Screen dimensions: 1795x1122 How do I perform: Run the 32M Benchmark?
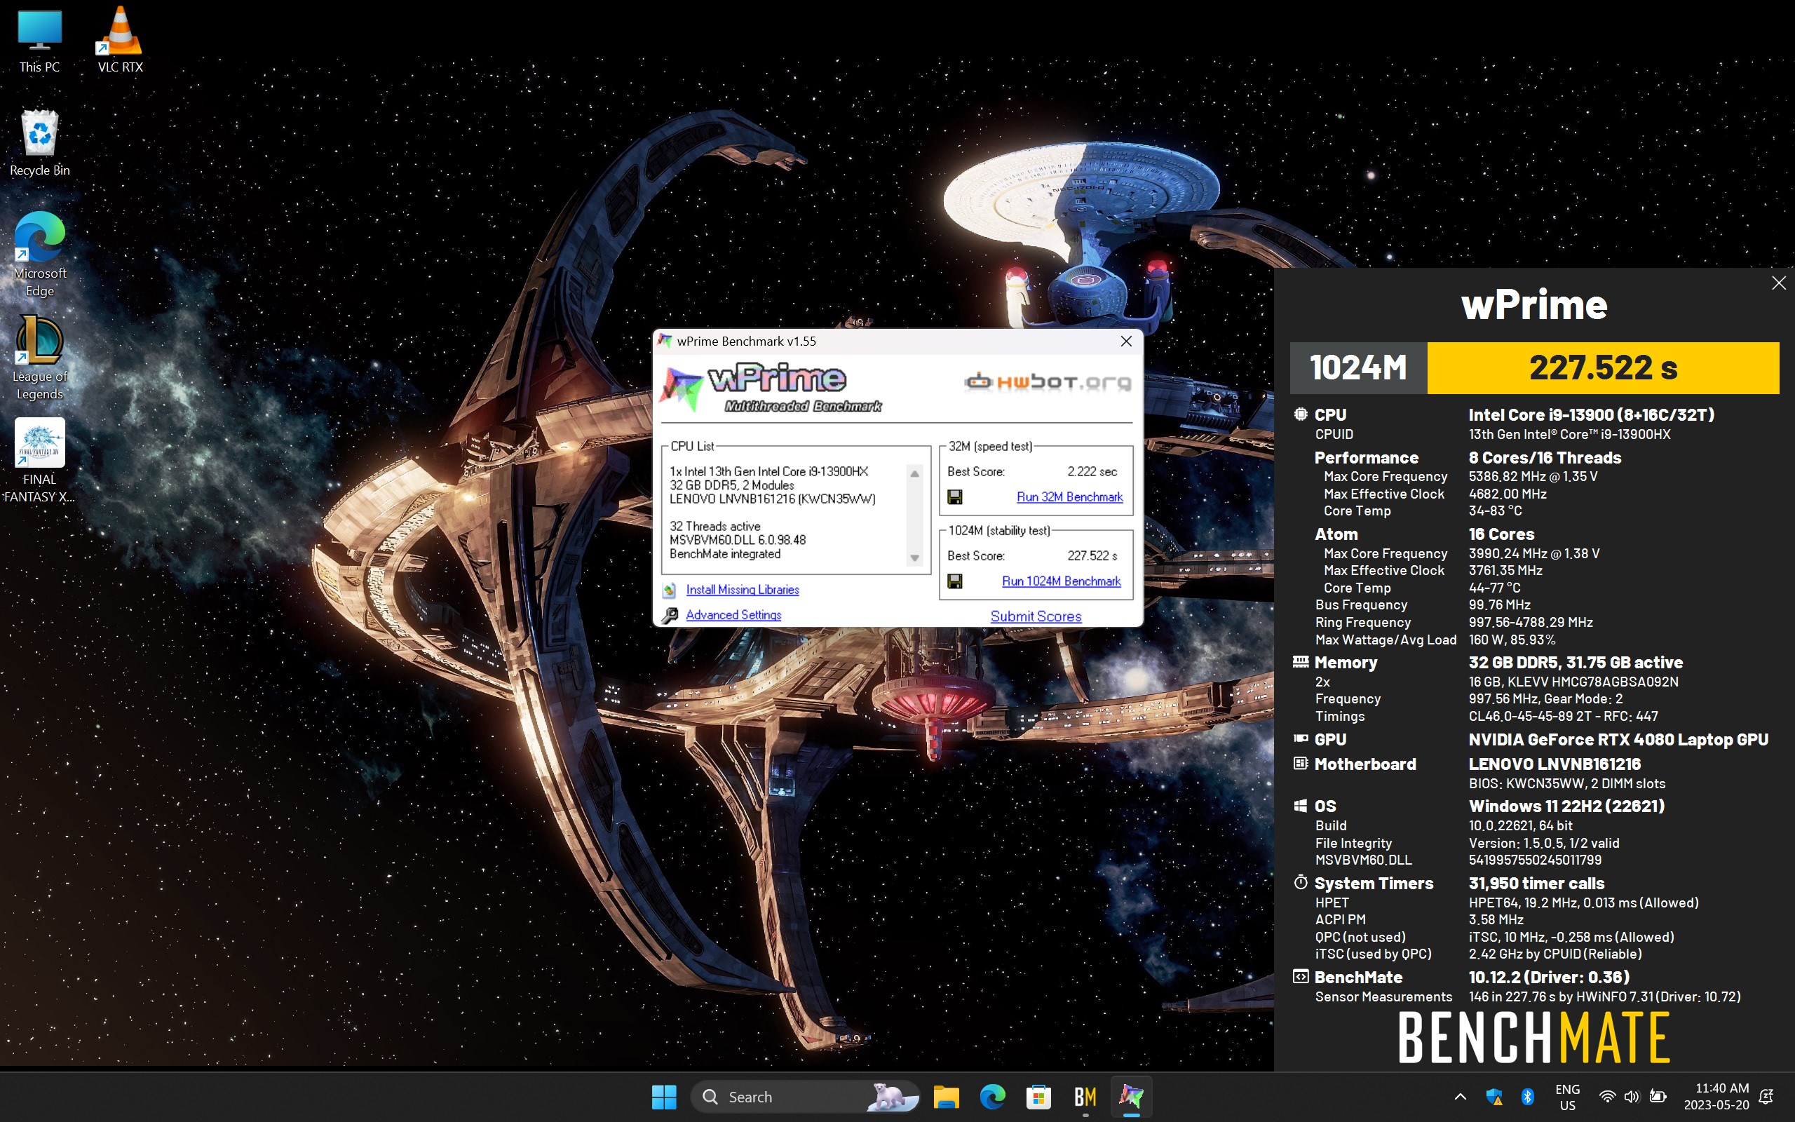pos(1069,496)
